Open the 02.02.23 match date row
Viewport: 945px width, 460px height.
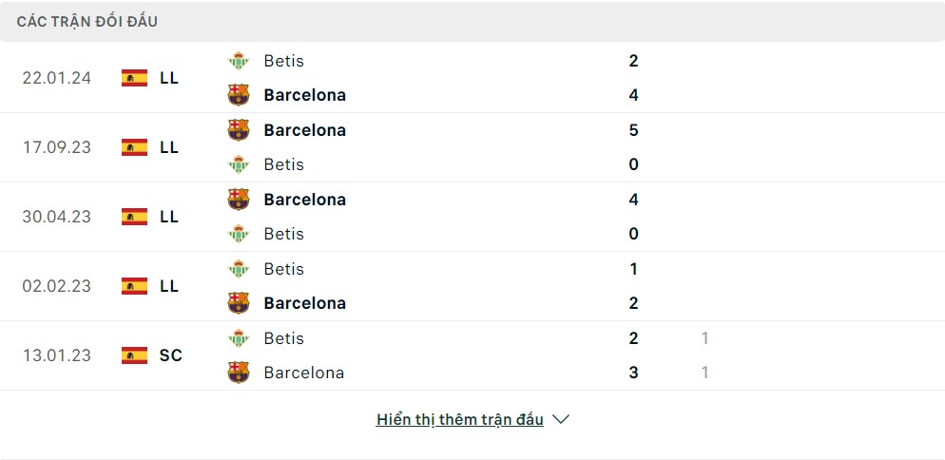(x=57, y=286)
